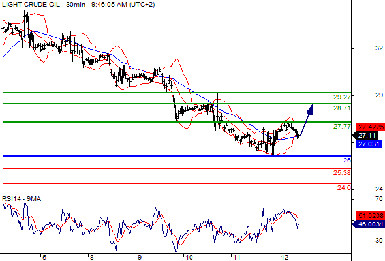Click the blue 46.0031 RSI value tag
Image resolution: width=385 pixels, height=261 pixels.
pos(368,224)
